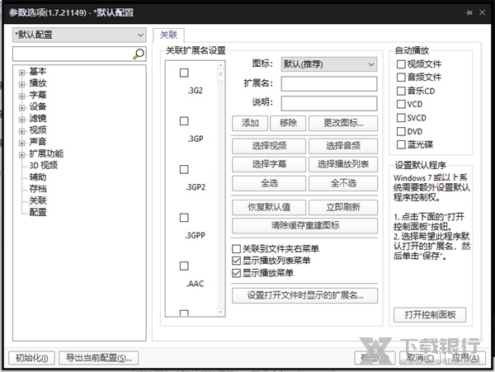The height and width of the screenshot is (372, 495).
Task: Enable 视频文件 autoplay checkbox
Action: coord(401,64)
